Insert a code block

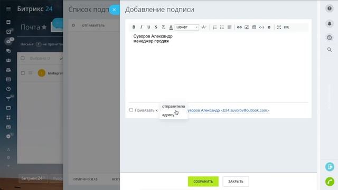261,27
